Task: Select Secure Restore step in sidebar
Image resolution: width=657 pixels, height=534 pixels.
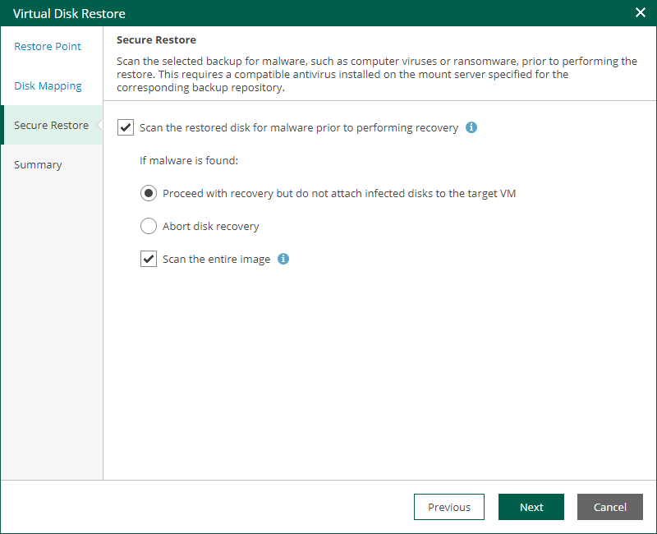Action: point(51,125)
